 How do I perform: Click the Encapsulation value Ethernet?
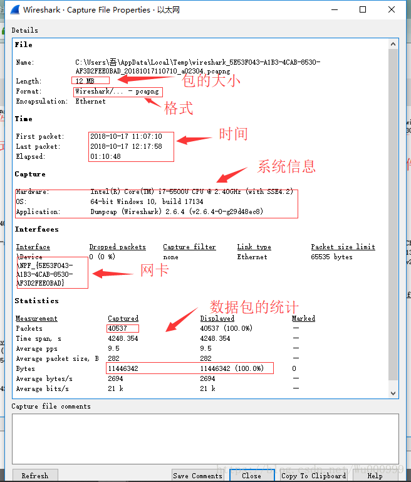pyautogui.click(x=90, y=101)
